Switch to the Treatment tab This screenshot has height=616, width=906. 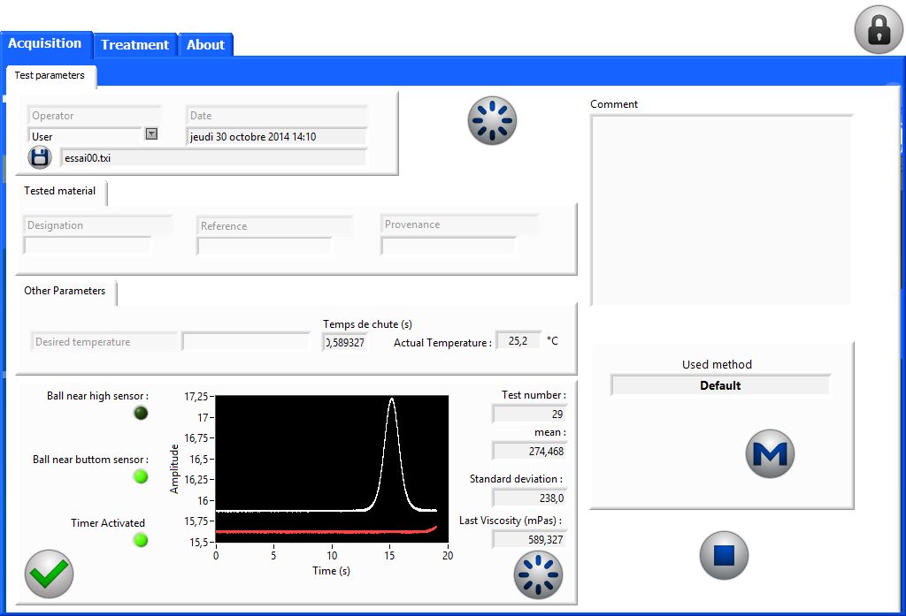click(x=134, y=44)
